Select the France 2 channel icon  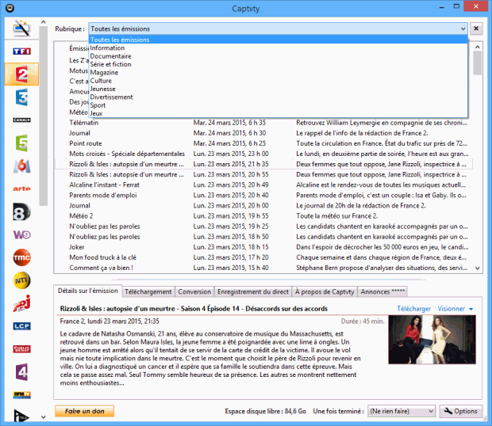[21, 74]
